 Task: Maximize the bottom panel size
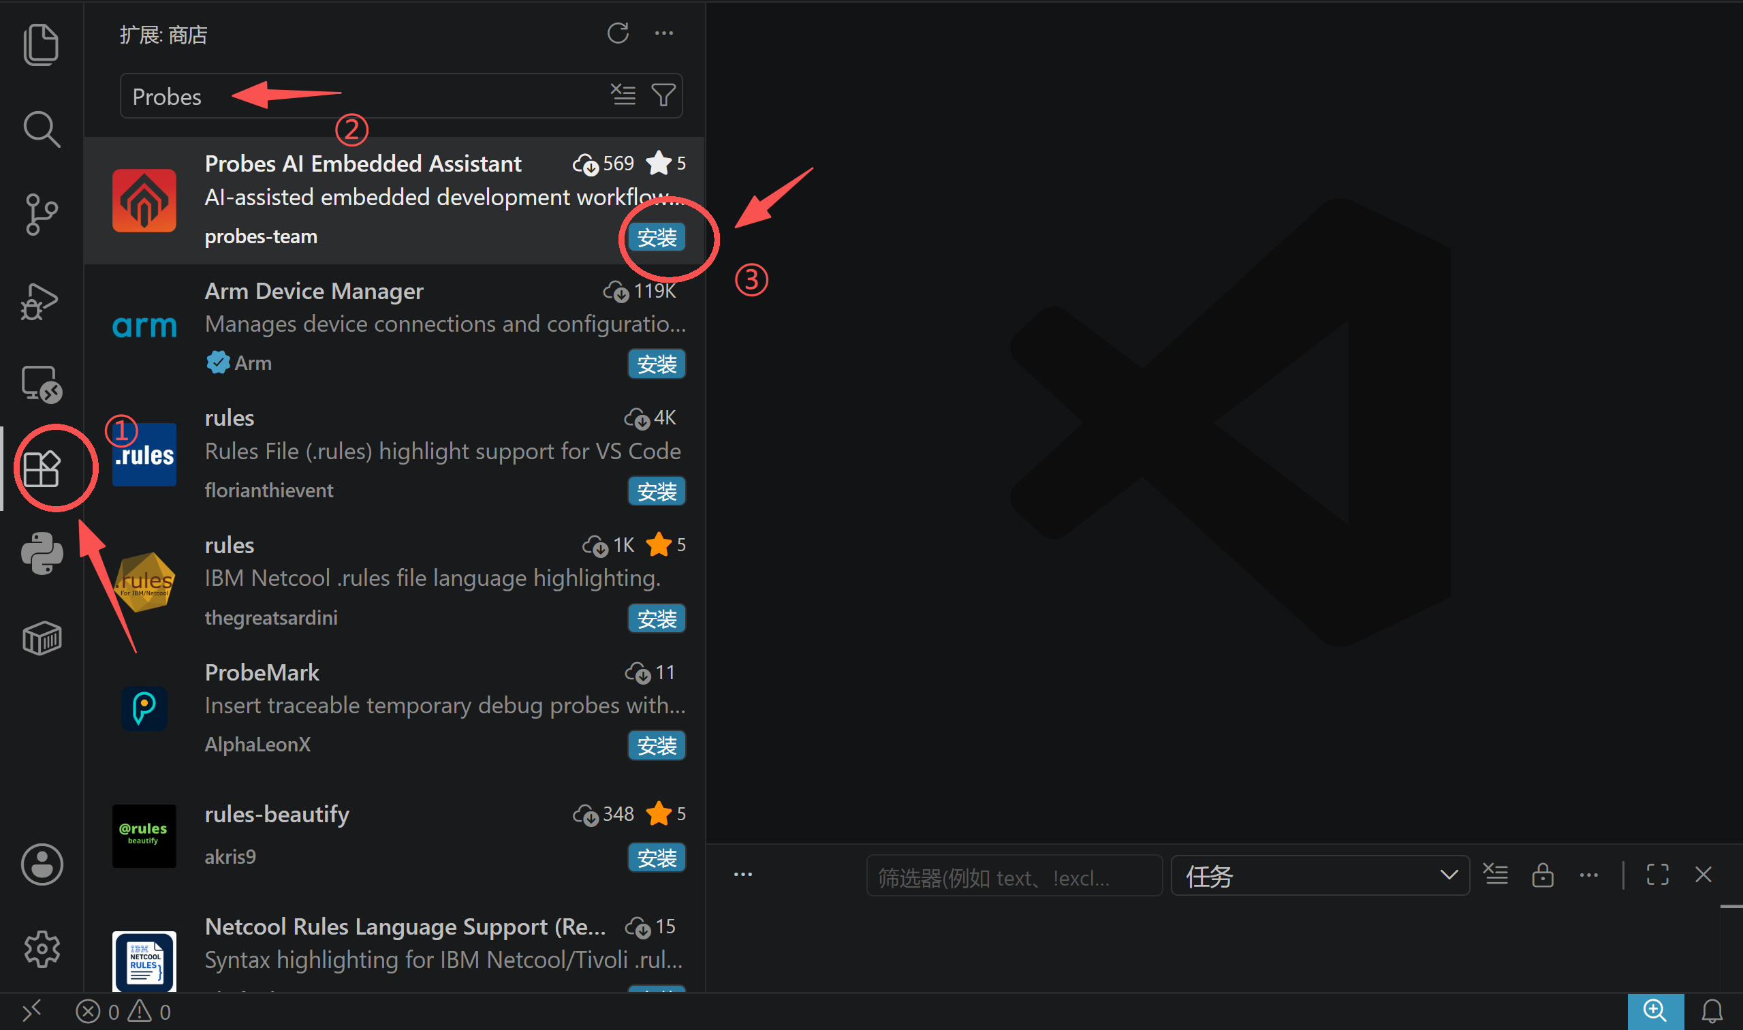pyautogui.click(x=1657, y=875)
